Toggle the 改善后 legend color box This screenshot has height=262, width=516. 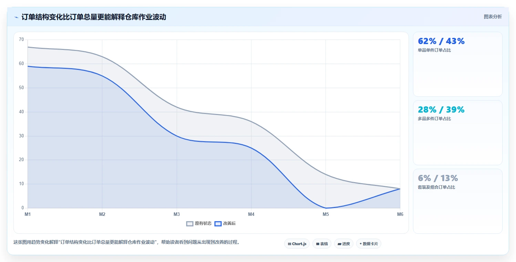tap(218, 223)
